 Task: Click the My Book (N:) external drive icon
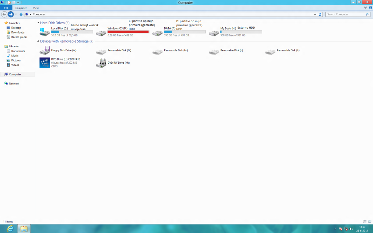[214, 33]
